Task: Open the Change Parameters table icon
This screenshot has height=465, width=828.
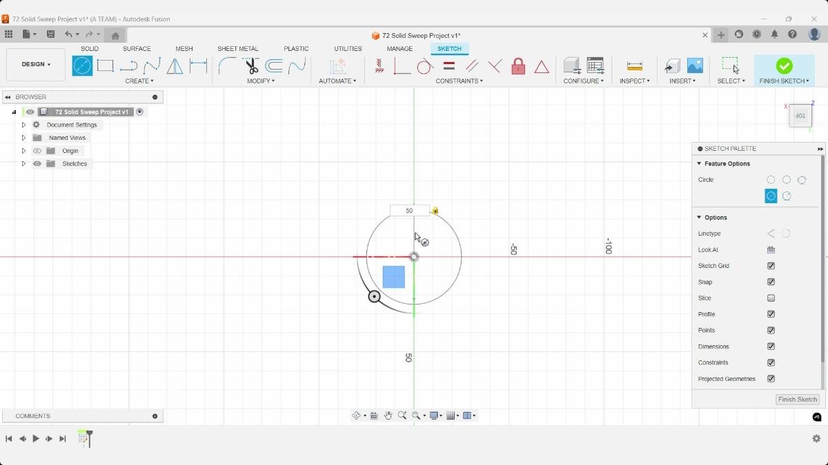Action: click(595, 65)
